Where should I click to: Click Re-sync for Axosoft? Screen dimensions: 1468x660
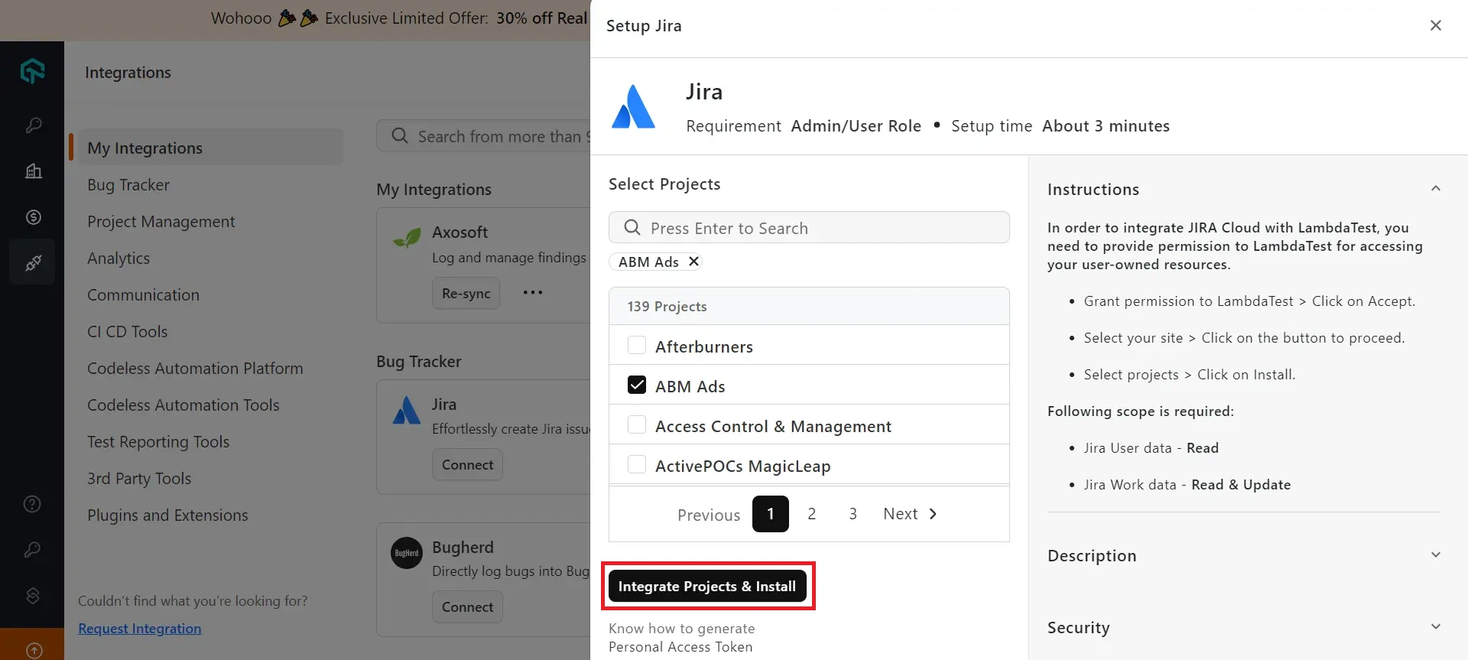coord(466,294)
